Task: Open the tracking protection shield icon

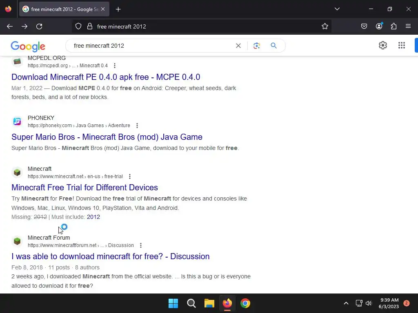Action: [x=78, y=26]
